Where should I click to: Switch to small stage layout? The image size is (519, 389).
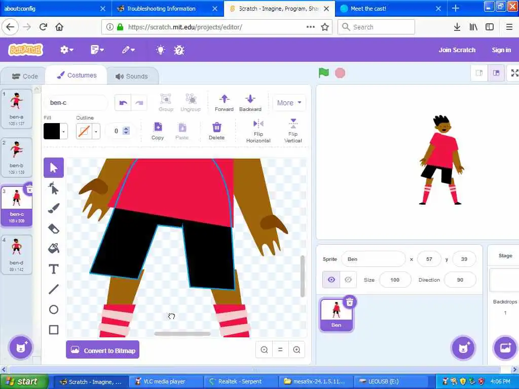tap(479, 73)
